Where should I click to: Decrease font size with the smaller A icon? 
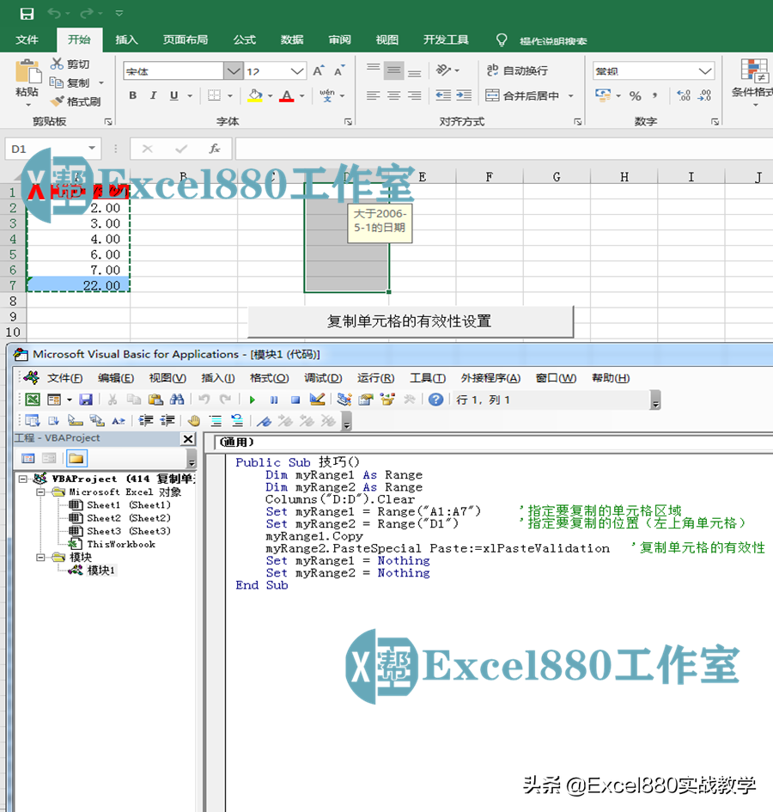pos(339,71)
